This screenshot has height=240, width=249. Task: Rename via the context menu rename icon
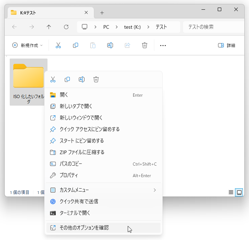[82, 79]
